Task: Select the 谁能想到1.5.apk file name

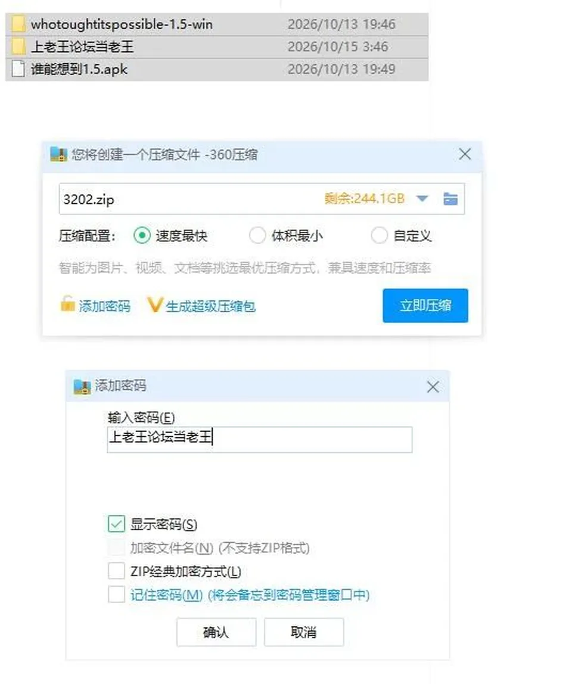Action: 79,69
